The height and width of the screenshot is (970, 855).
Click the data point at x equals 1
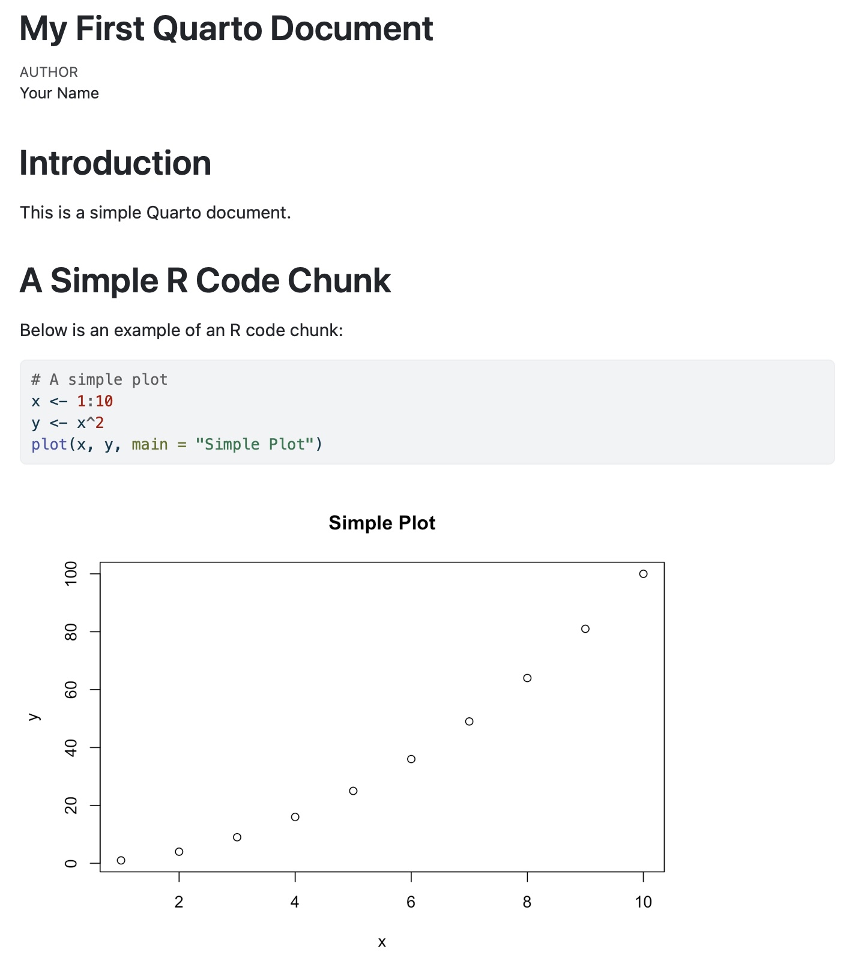pos(121,860)
